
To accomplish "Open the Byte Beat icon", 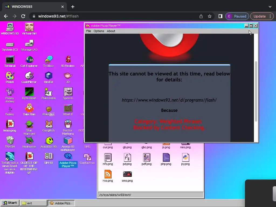I will pos(29,94).
